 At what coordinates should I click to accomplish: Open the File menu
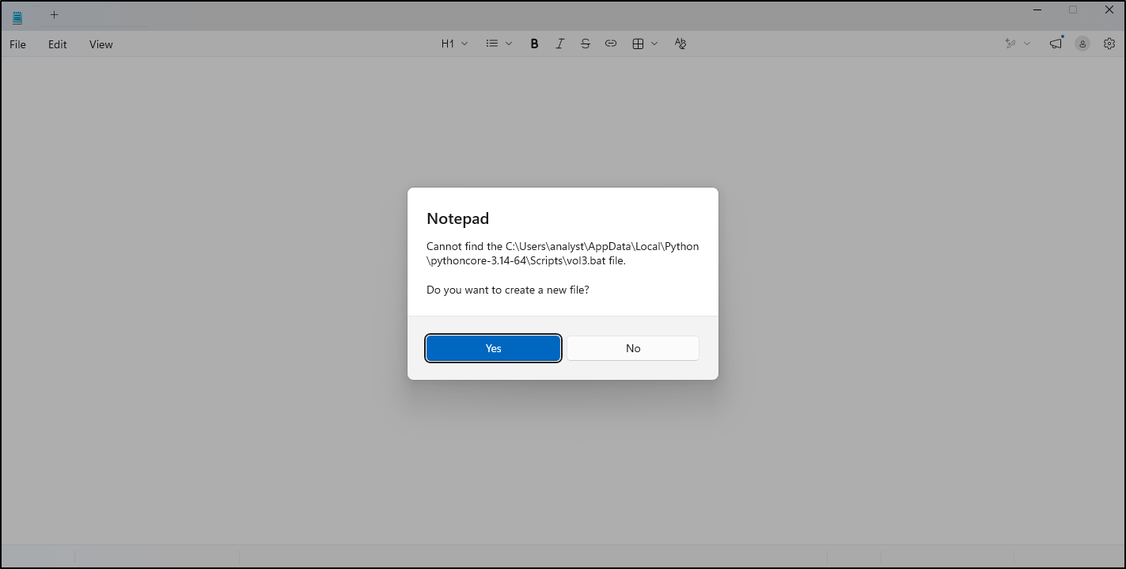tap(17, 44)
